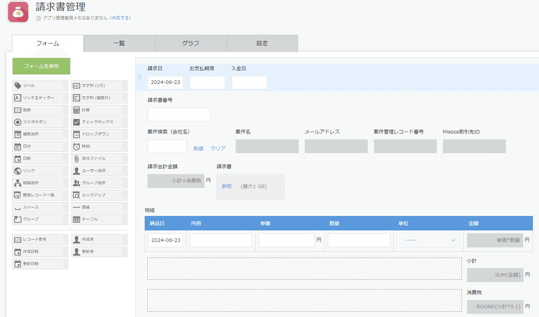Select the ラジオボタン field icon
This screenshot has height=317, width=539.
coord(18,122)
